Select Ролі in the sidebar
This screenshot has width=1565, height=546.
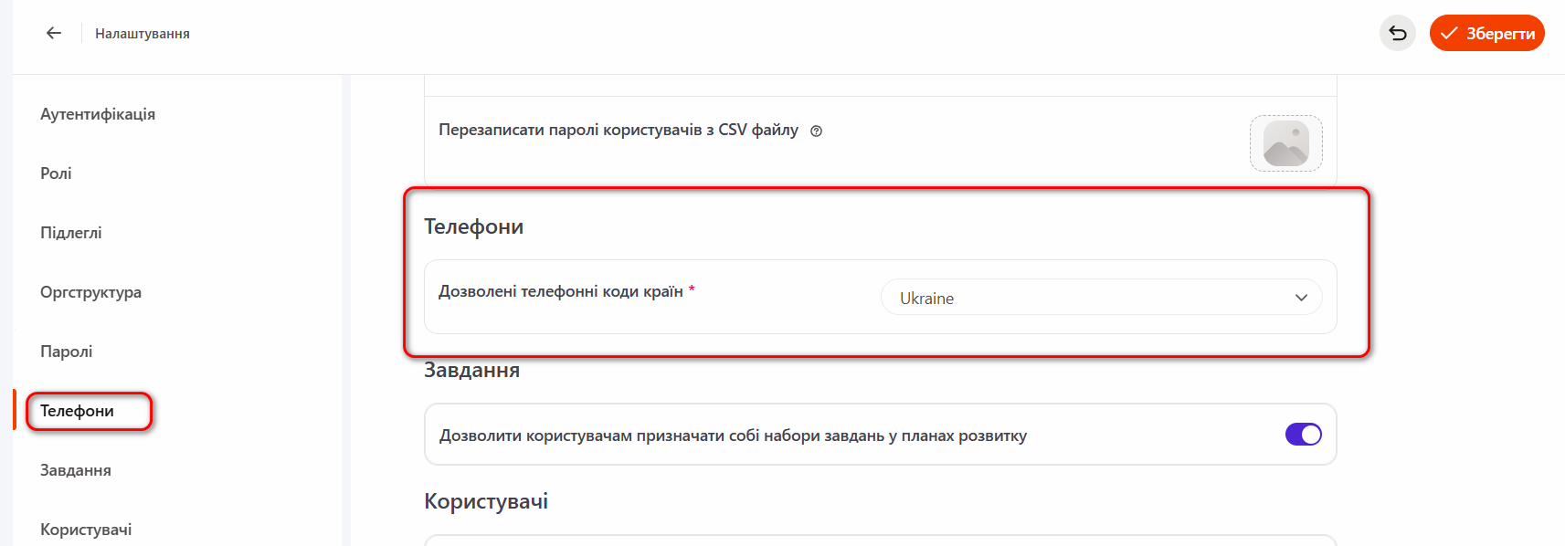(x=56, y=173)
